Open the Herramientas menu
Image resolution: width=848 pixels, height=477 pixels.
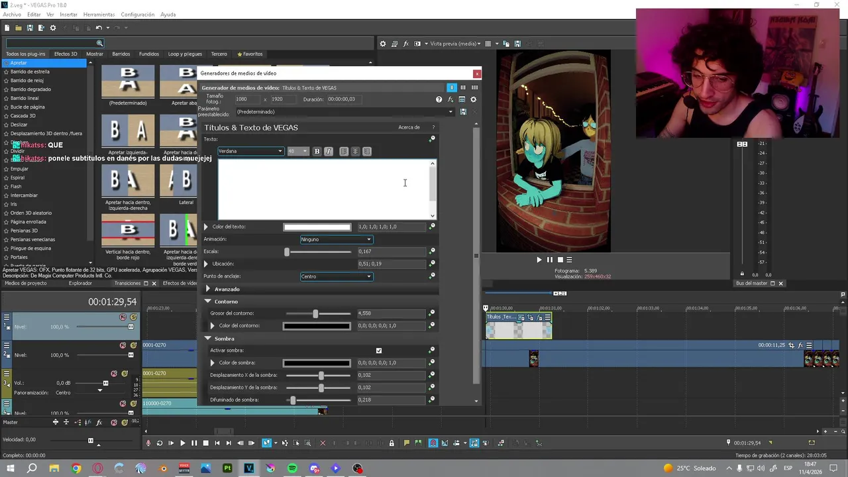coord(99,15)
